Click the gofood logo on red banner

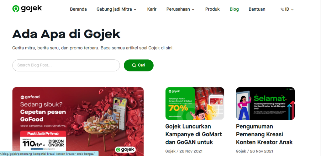click(30, 97)
